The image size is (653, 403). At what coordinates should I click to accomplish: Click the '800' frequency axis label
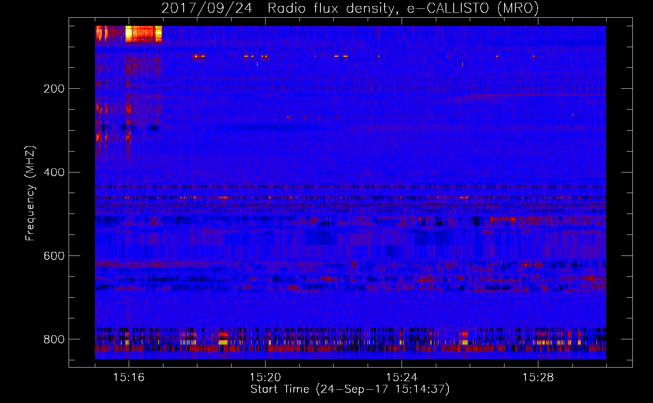54,339
